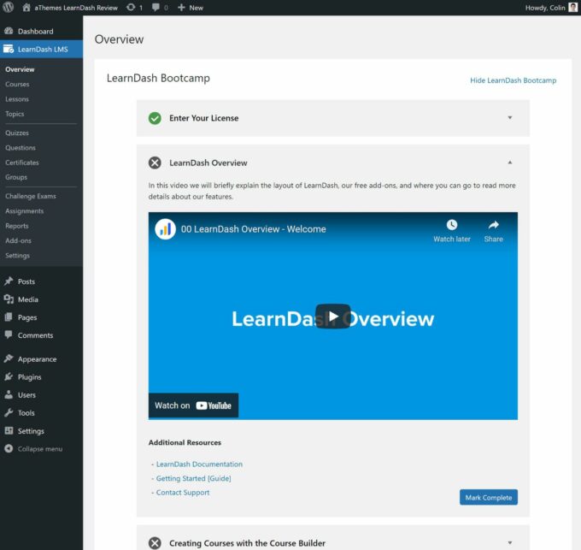Click the Posts pushpin icon
The height and width of the screenshot is (550, 581).
pos(9,281)
